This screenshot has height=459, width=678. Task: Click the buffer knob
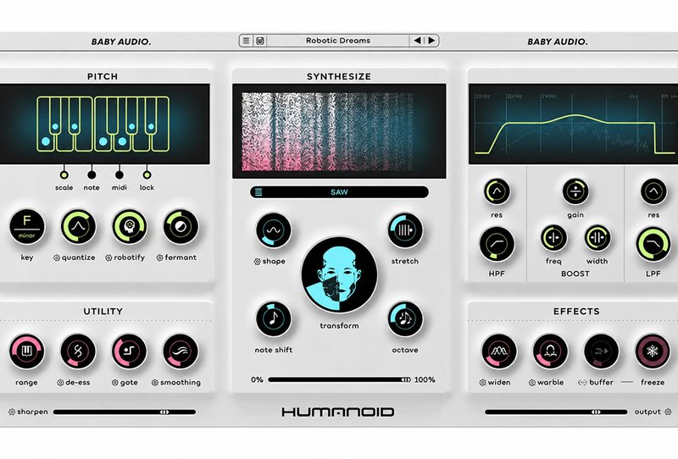[x=601, y=351]
